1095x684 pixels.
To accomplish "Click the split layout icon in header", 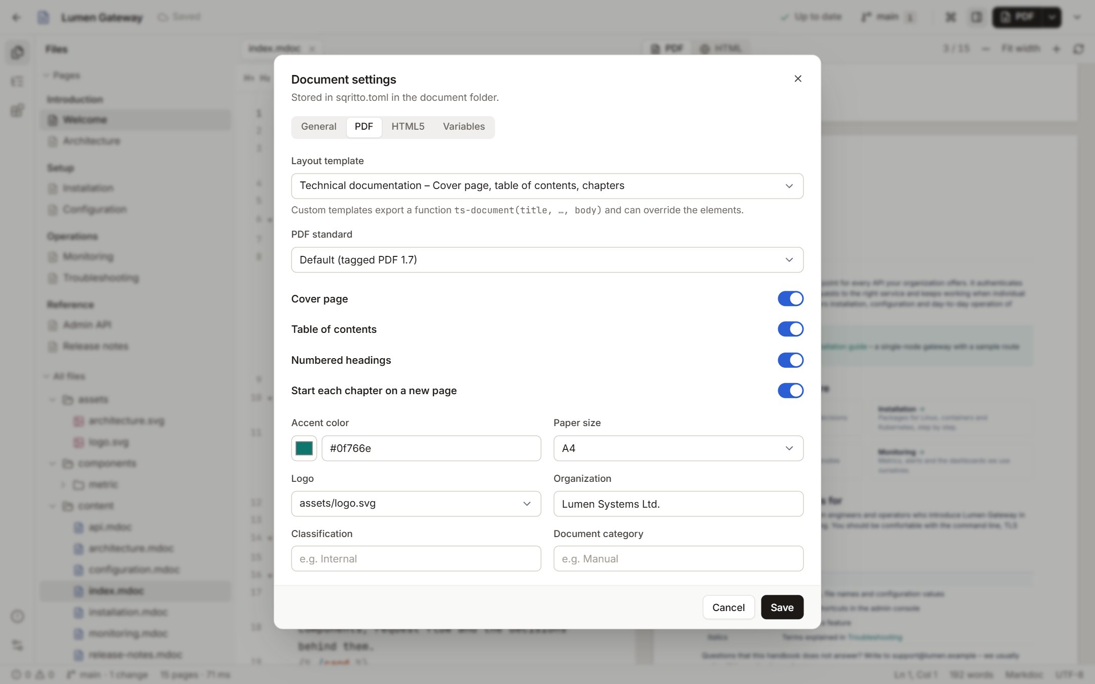I will click(976, 17).
